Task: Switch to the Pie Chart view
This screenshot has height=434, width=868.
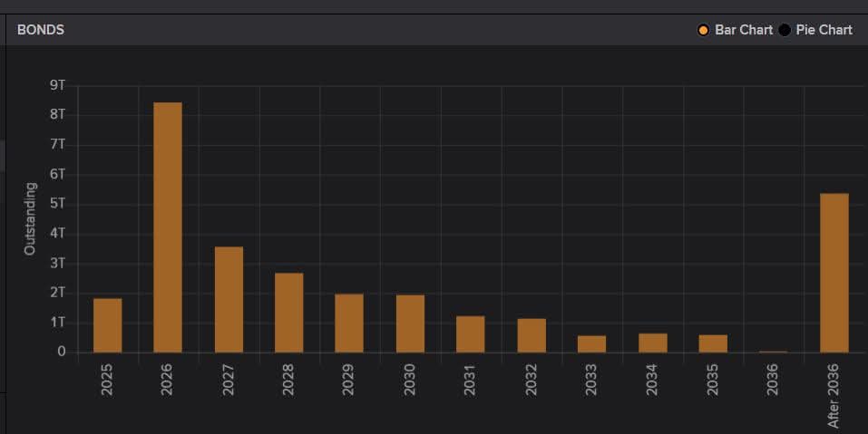Action: pyautogui.click(x=785, y=30)
